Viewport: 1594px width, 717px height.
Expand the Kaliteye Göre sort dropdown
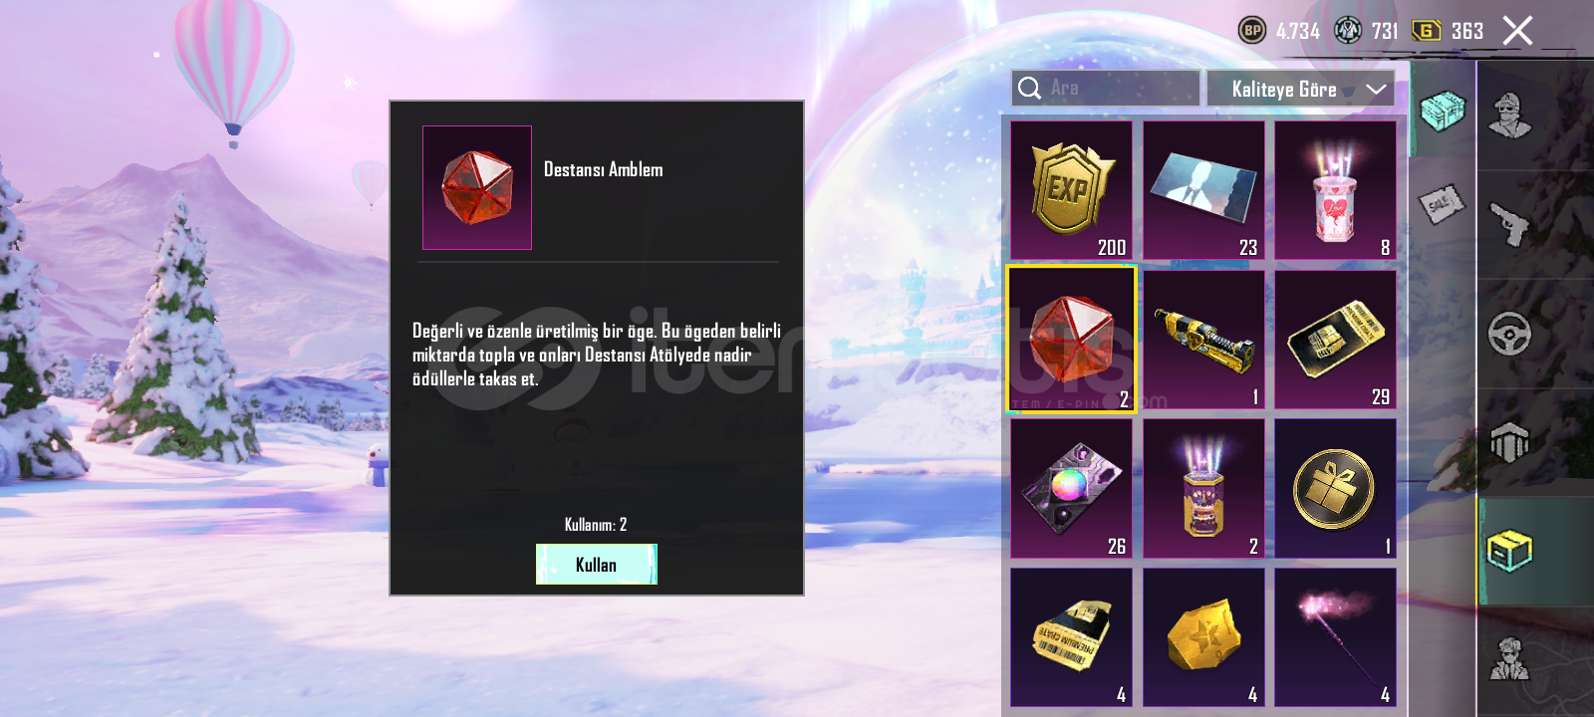[1300, 89]
